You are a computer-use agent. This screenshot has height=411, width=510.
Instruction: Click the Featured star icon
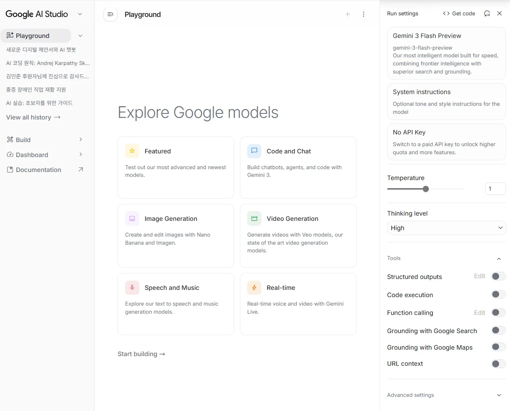point(132,151)
